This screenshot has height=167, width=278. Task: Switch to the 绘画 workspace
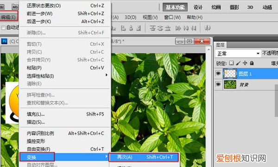[216, 7]
